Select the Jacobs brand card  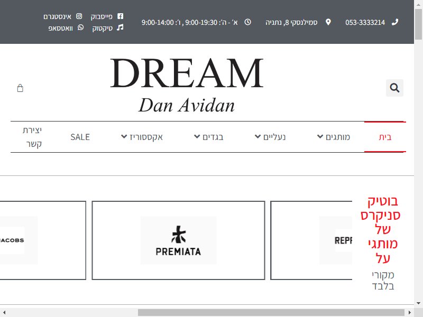[x=43, y=240]
